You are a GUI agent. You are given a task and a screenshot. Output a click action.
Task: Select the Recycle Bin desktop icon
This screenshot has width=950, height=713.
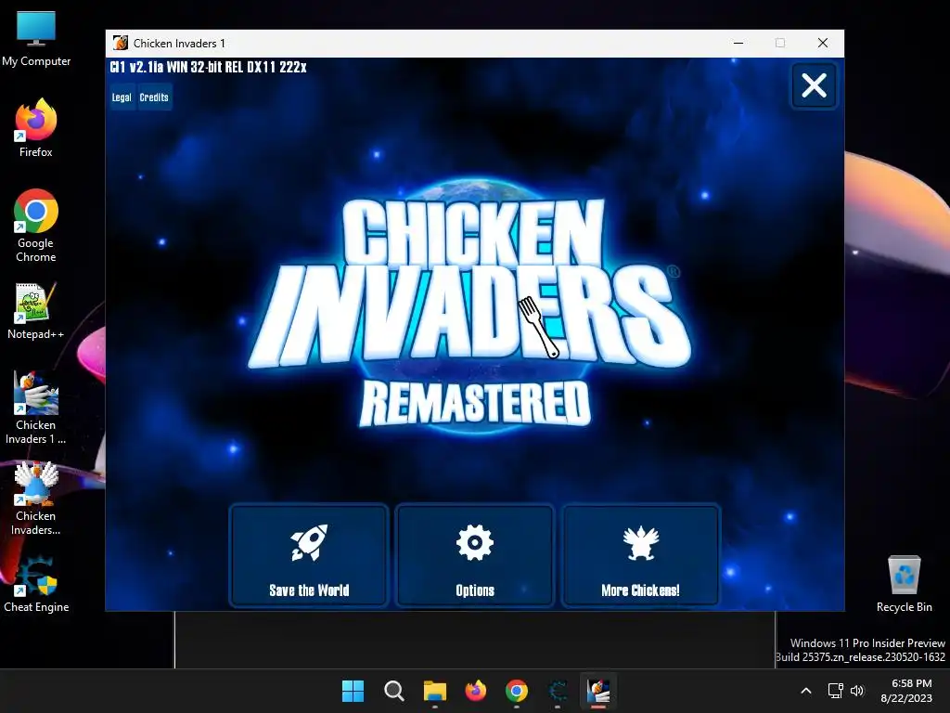(x=904, y=585)
